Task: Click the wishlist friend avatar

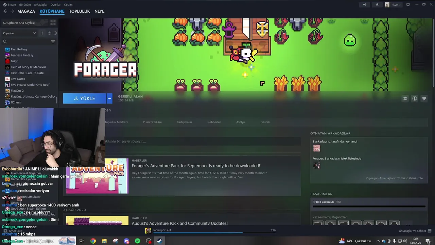Action: (x=316, y=166)
